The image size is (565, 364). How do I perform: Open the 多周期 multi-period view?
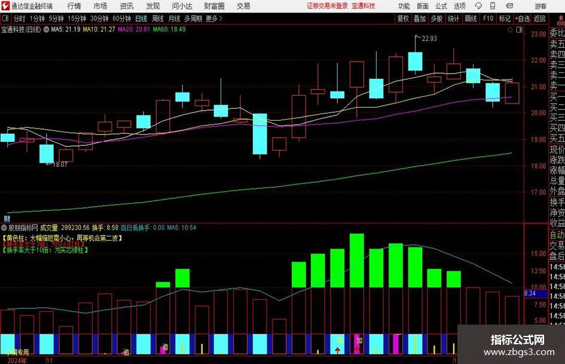click(x=193, y=19)
